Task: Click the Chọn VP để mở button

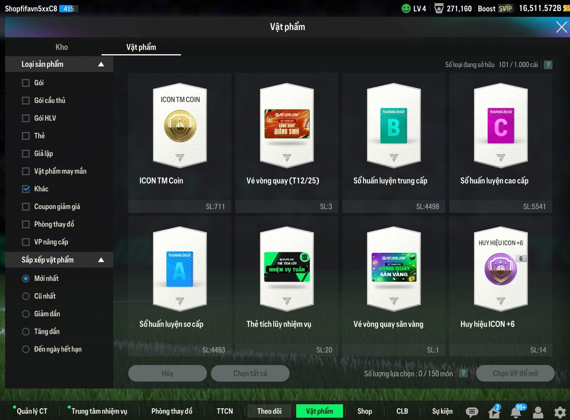Action: click(515, 373)
